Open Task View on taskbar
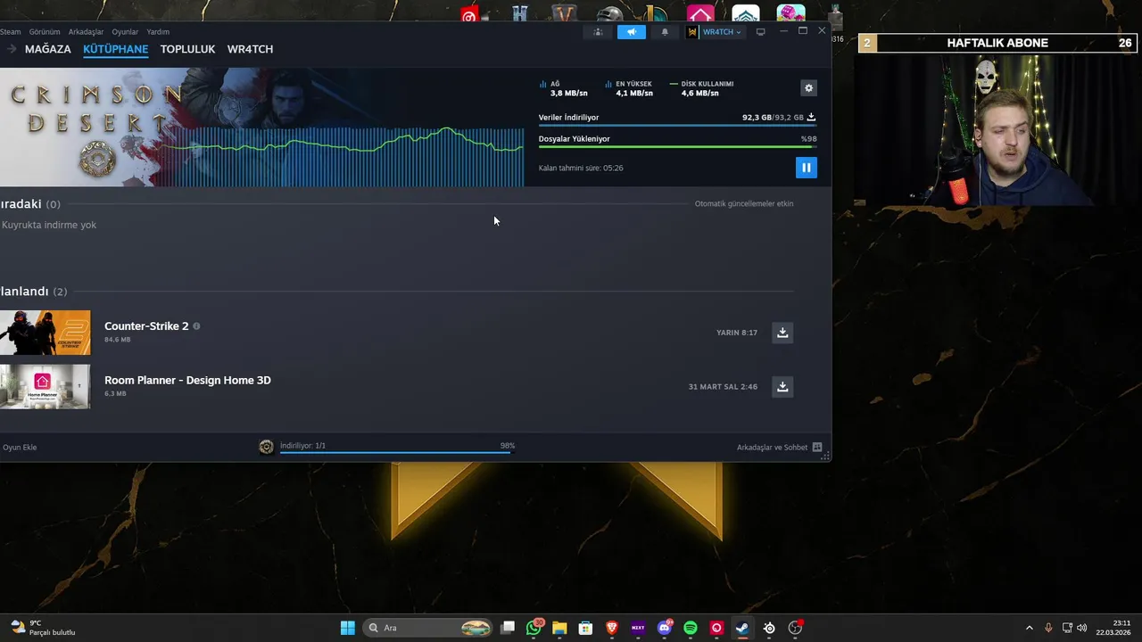 point(508,628)
